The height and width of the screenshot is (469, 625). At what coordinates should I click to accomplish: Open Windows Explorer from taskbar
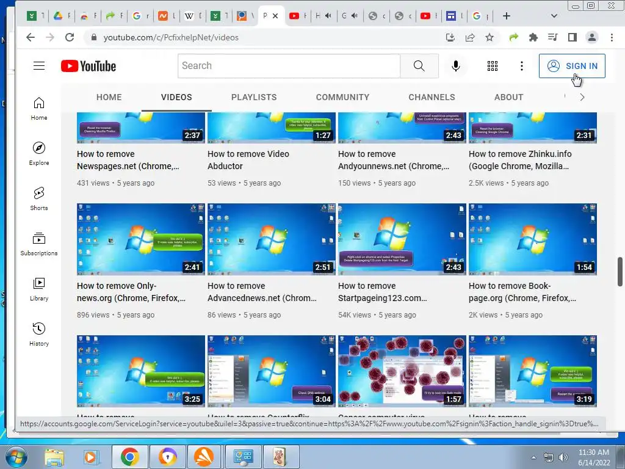[x=54, y=457]
